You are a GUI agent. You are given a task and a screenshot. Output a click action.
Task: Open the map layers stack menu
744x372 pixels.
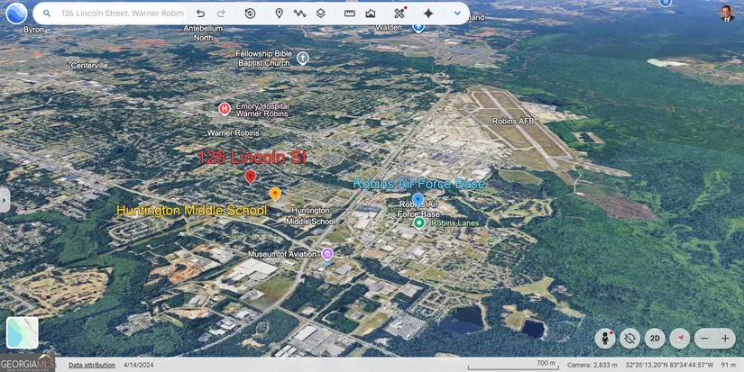point(320,14)
